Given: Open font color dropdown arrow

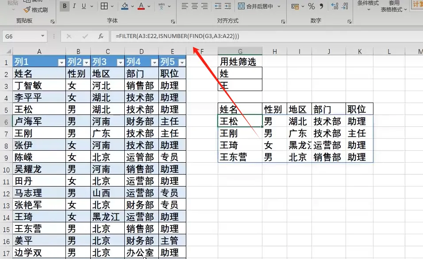Looking at the screenshot, I should (x=149, y=6).
